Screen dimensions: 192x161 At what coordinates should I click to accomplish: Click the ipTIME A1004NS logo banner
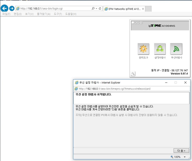pos(160,26)
